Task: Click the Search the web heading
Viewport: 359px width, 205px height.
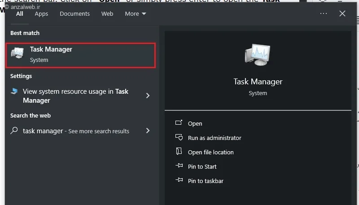Action: (x=31, y=116)
